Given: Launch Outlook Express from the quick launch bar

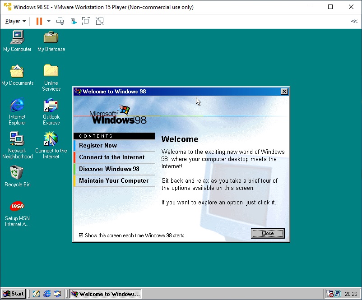Looking at the screenshot, I should [57, 294].
